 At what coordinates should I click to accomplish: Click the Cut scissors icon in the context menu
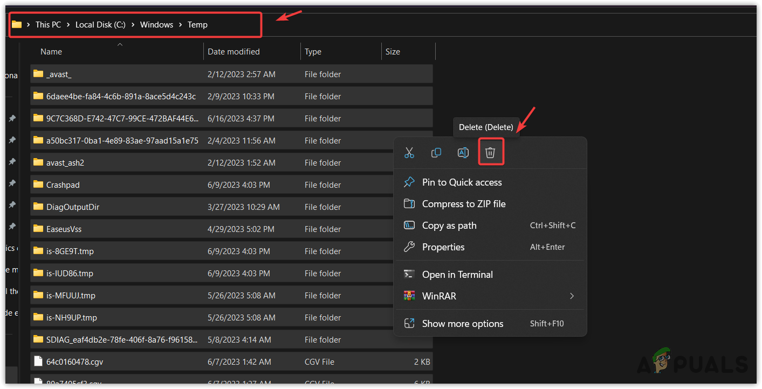pyautogui.click(x=409, y=153)
